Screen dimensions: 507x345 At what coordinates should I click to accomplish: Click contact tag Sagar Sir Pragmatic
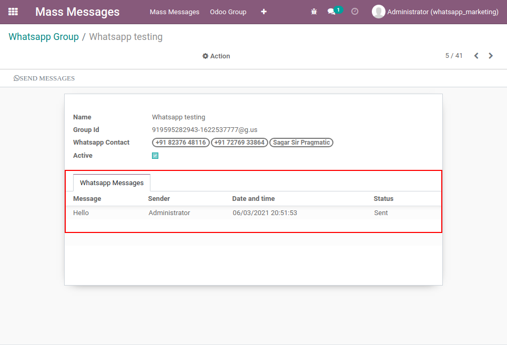pyautogui.click(x=301, y=143)
